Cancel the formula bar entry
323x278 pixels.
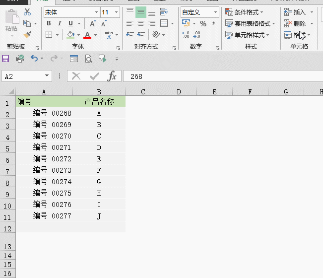coord(76,76)
